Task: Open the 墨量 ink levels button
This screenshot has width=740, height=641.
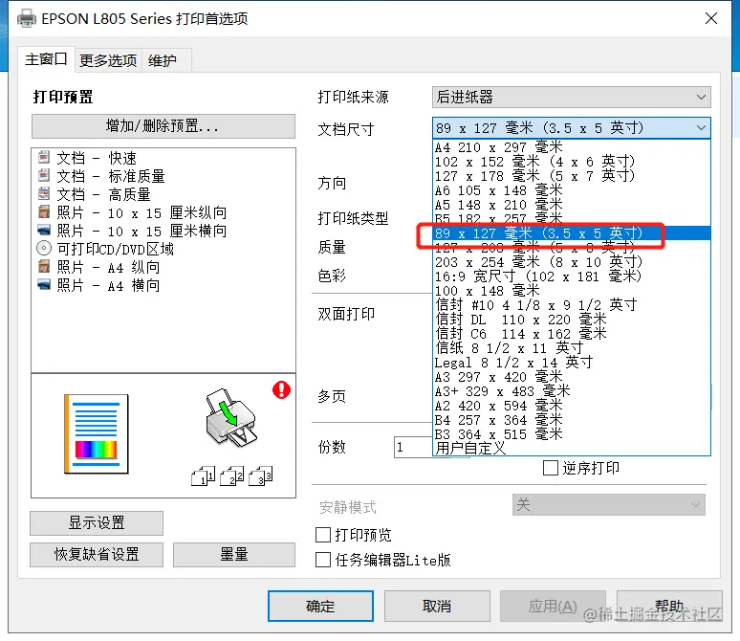Action: point(234,554)
